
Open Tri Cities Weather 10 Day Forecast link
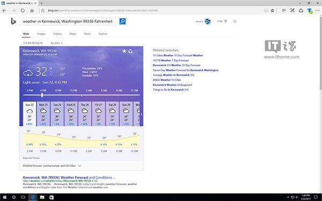click(x=178, y=55)
